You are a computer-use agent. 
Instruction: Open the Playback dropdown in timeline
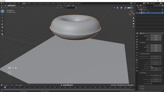coord(7,85)
